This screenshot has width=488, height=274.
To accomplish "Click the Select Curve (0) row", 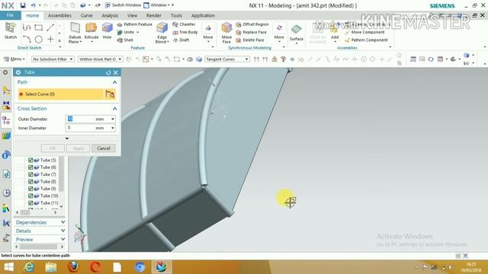I will coord(60,94).
